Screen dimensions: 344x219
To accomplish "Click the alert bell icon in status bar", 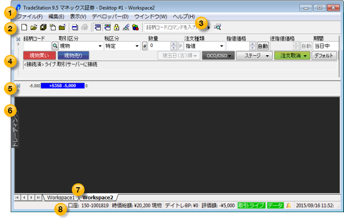I will click(x=289, y=206).
